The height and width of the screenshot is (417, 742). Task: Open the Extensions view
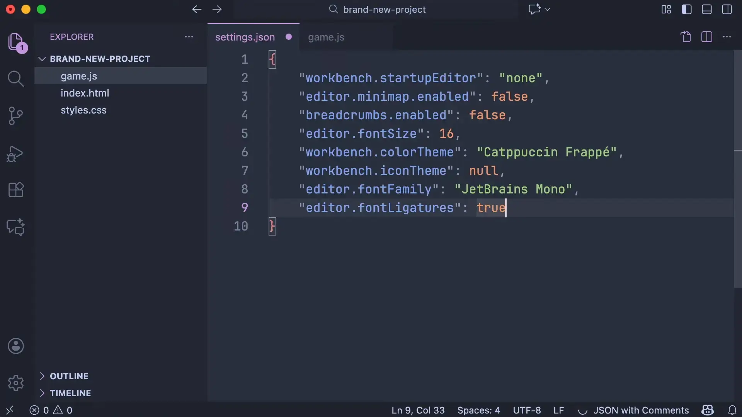pyautogui.click(x=15, y=190)
